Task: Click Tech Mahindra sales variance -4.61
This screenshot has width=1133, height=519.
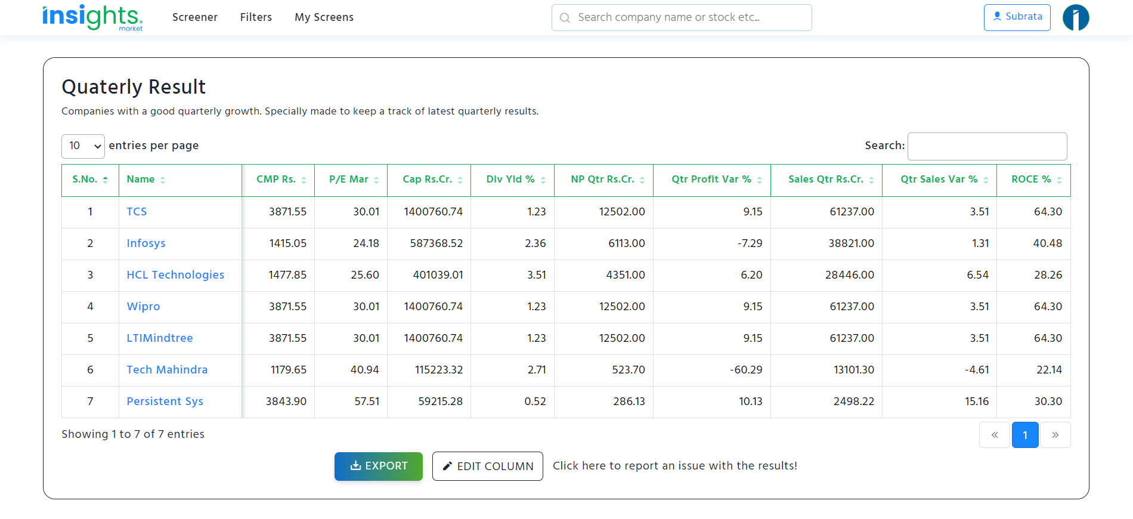Action: click(977, 370)
